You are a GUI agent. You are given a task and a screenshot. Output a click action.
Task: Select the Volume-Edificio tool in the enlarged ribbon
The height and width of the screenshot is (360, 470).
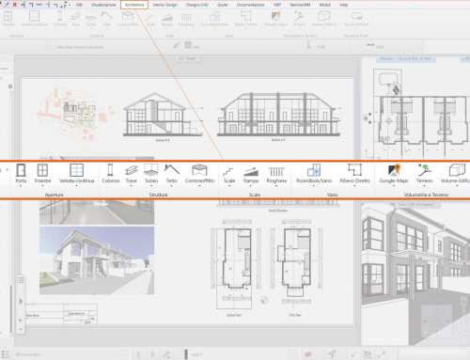tap(455, 174)
